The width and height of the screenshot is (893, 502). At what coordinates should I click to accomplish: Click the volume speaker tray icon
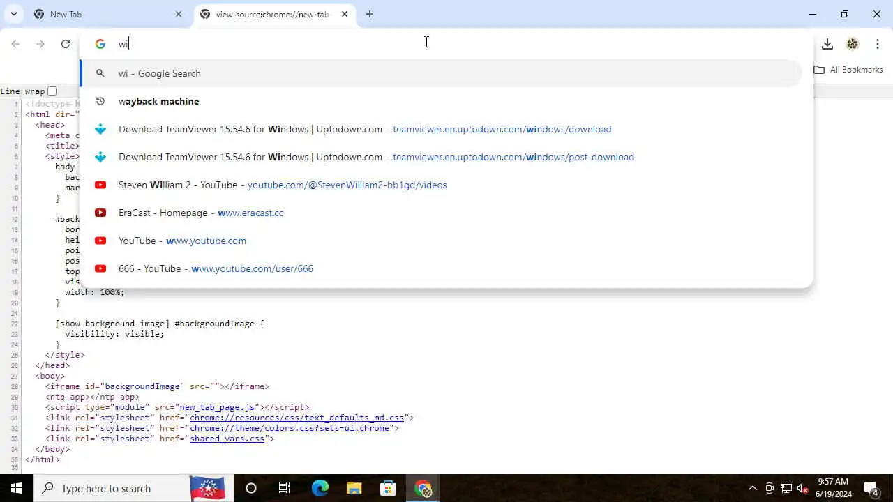click(802, 488)
